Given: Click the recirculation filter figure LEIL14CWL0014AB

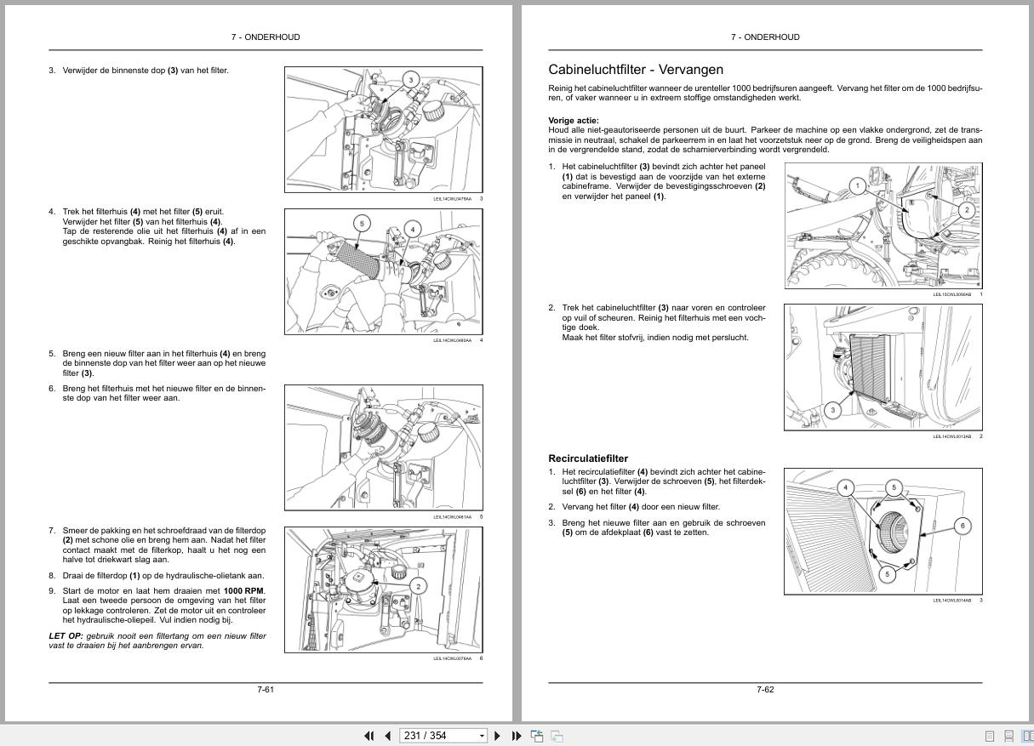Looking at the screenshot, I should pyautogui.click(x=883, y=532).
